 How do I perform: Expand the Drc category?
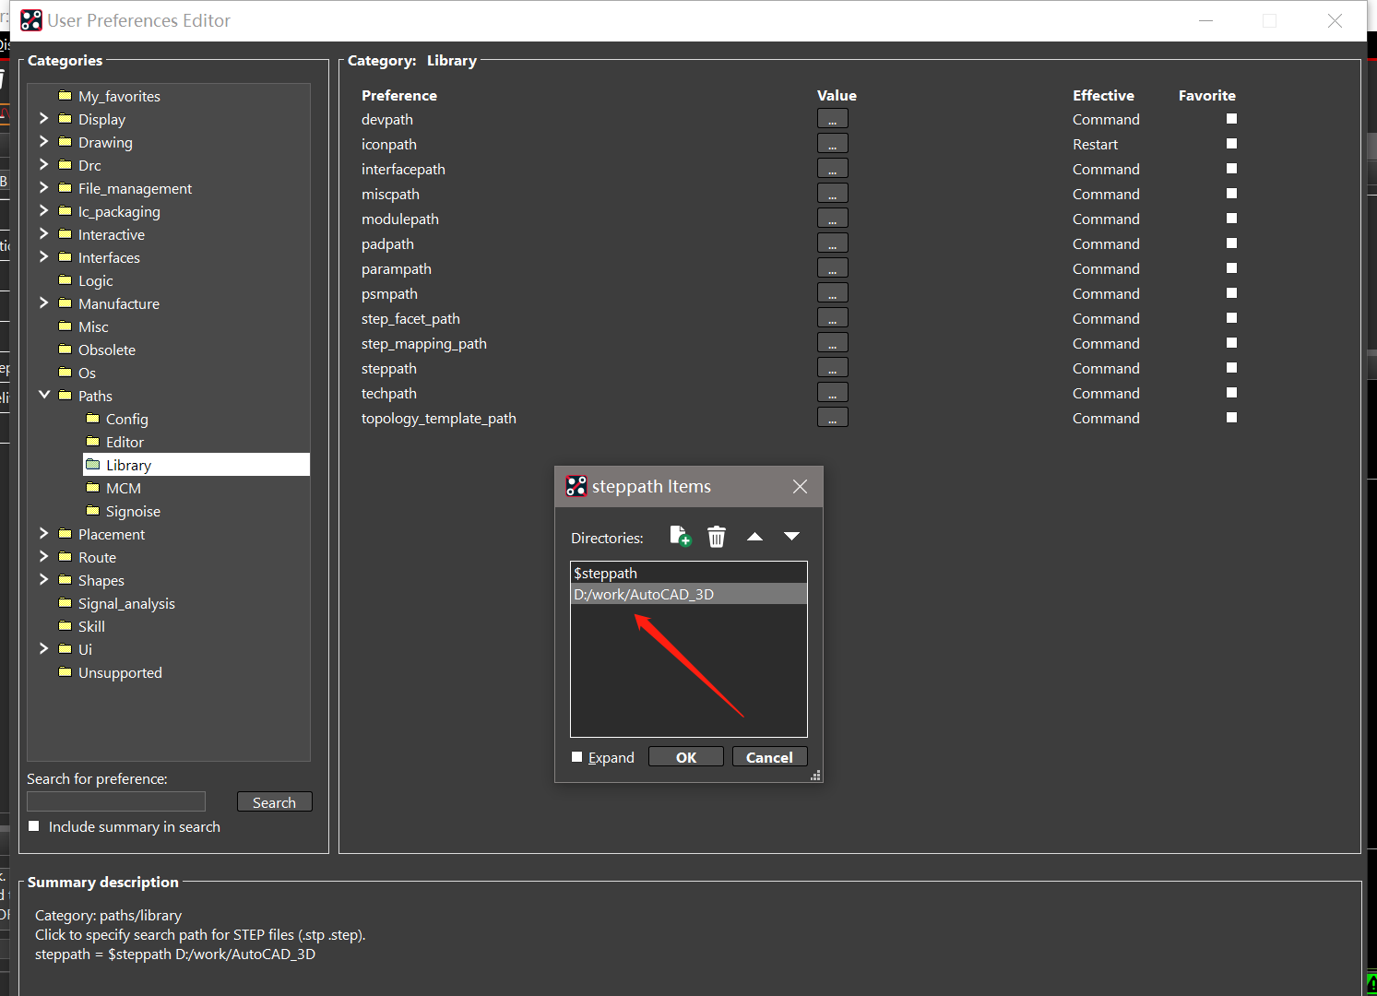coord(43,164)
